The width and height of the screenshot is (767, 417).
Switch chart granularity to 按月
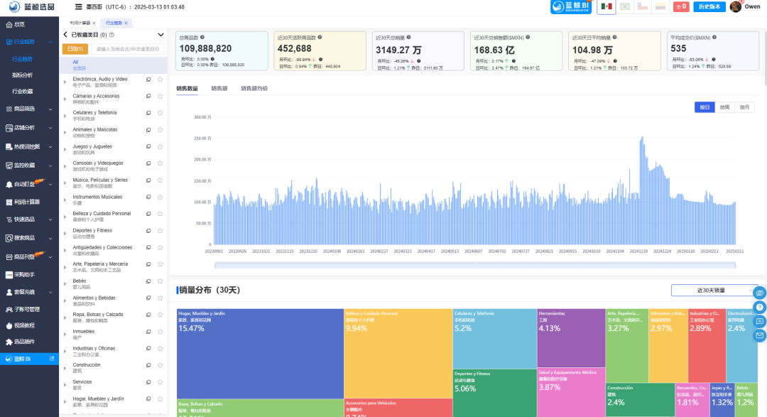pos(744,107)
